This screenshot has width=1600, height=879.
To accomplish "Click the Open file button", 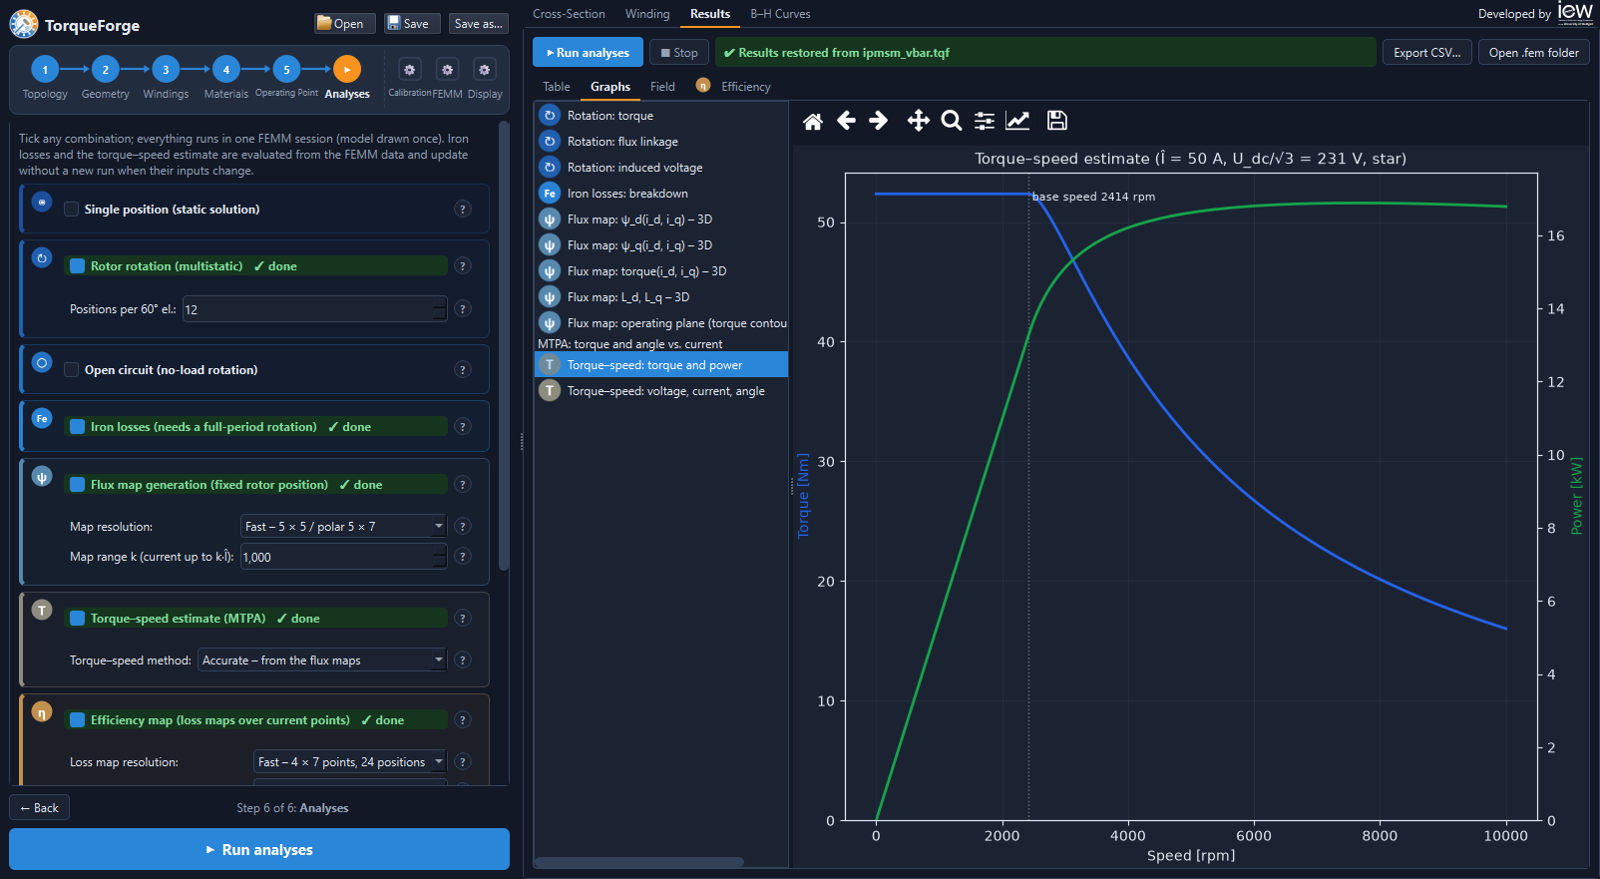I will (x=345, y=23).
